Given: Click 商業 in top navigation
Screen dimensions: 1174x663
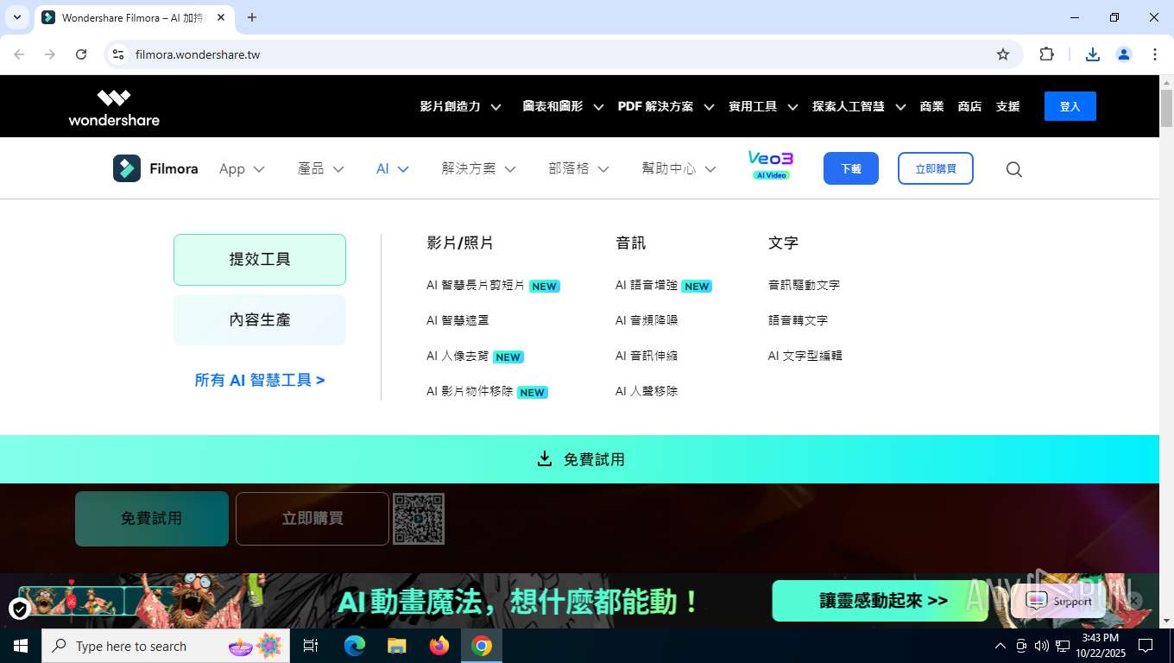Looking at the screenshot, I should coord(931,106).
